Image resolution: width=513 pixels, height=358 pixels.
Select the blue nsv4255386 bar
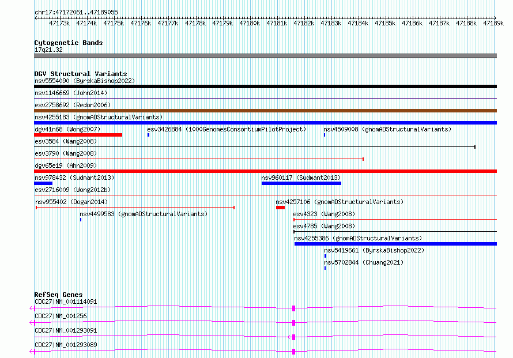click(396, 244)
